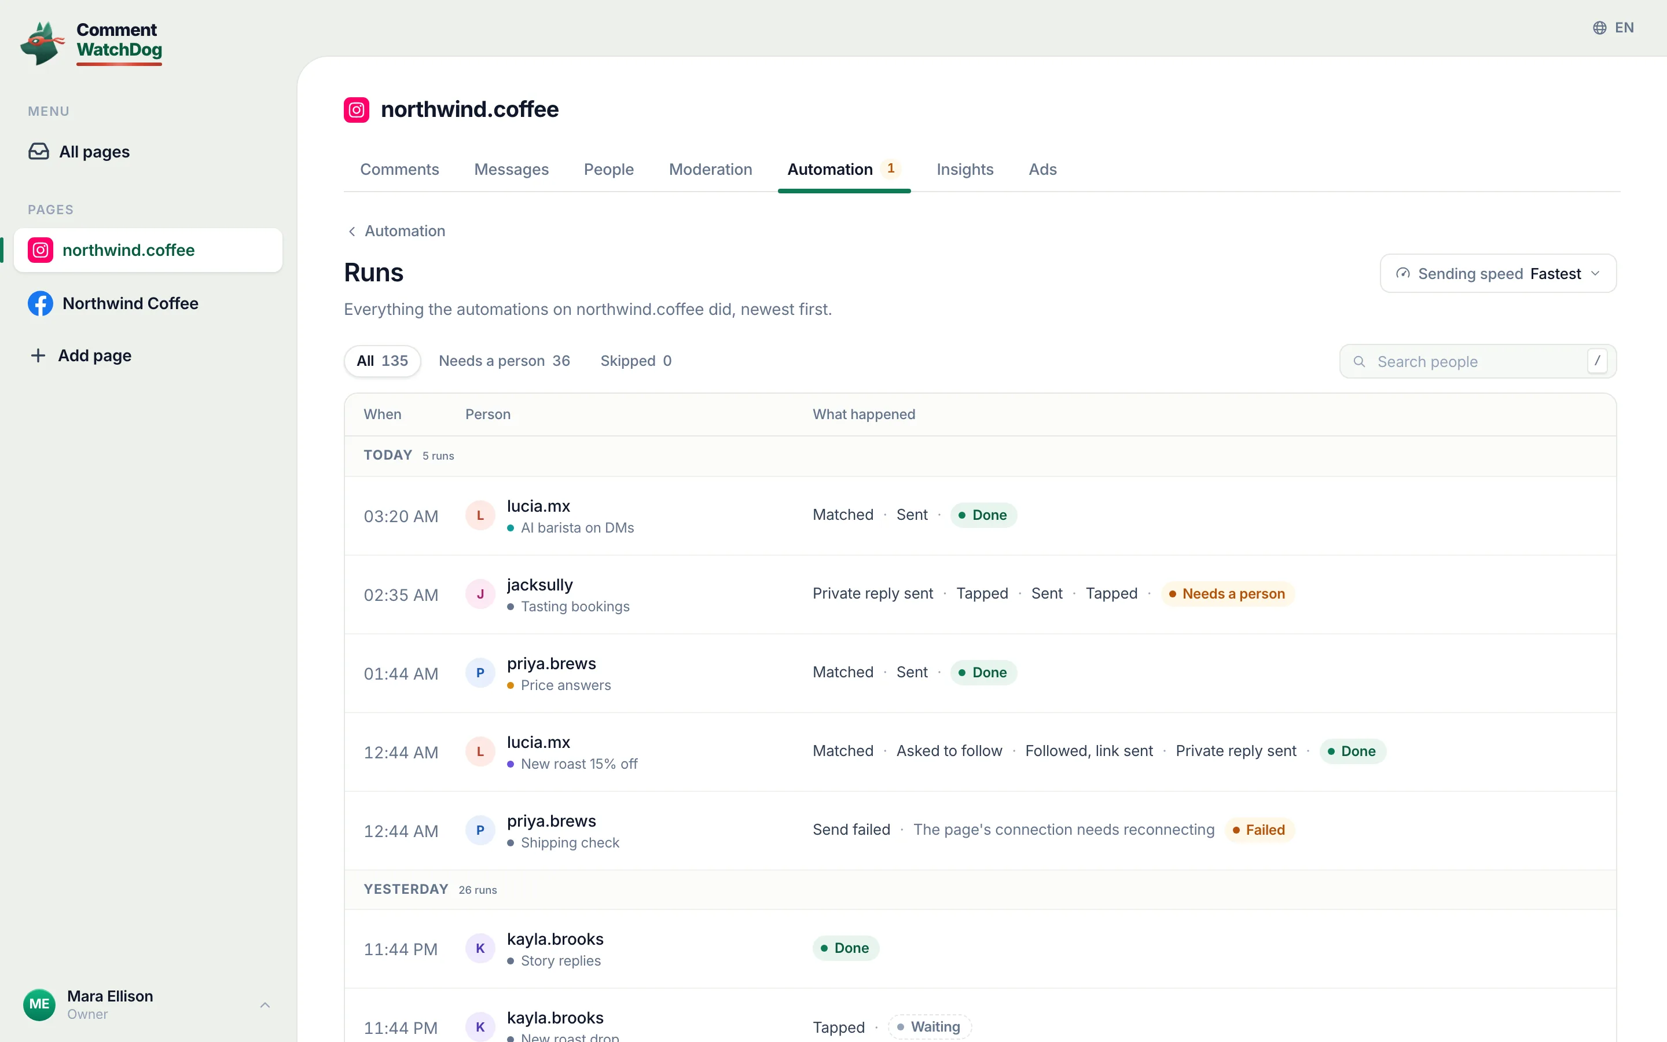The width and height of the screenshot is (1667, 1042).
Task: Click Done status on 03:20 AM row
Action: (x=983, y=515)
